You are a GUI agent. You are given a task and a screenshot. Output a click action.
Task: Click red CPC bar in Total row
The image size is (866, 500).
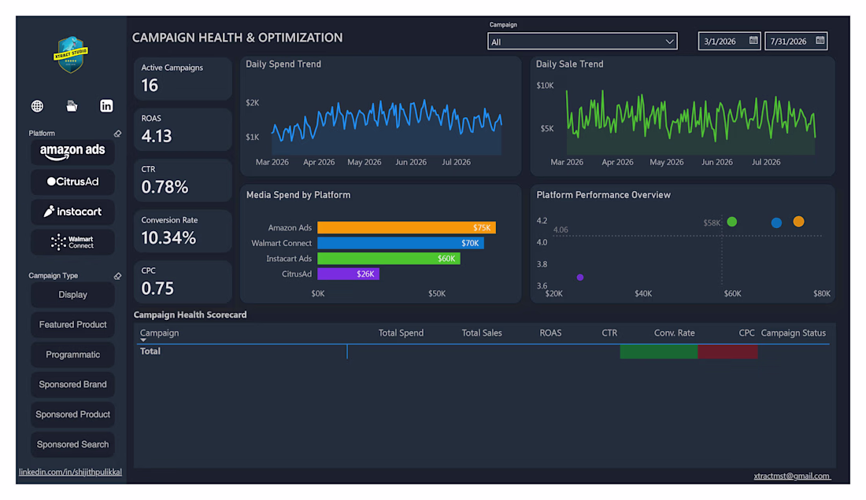pyautogui.click(x=727, y=351)
